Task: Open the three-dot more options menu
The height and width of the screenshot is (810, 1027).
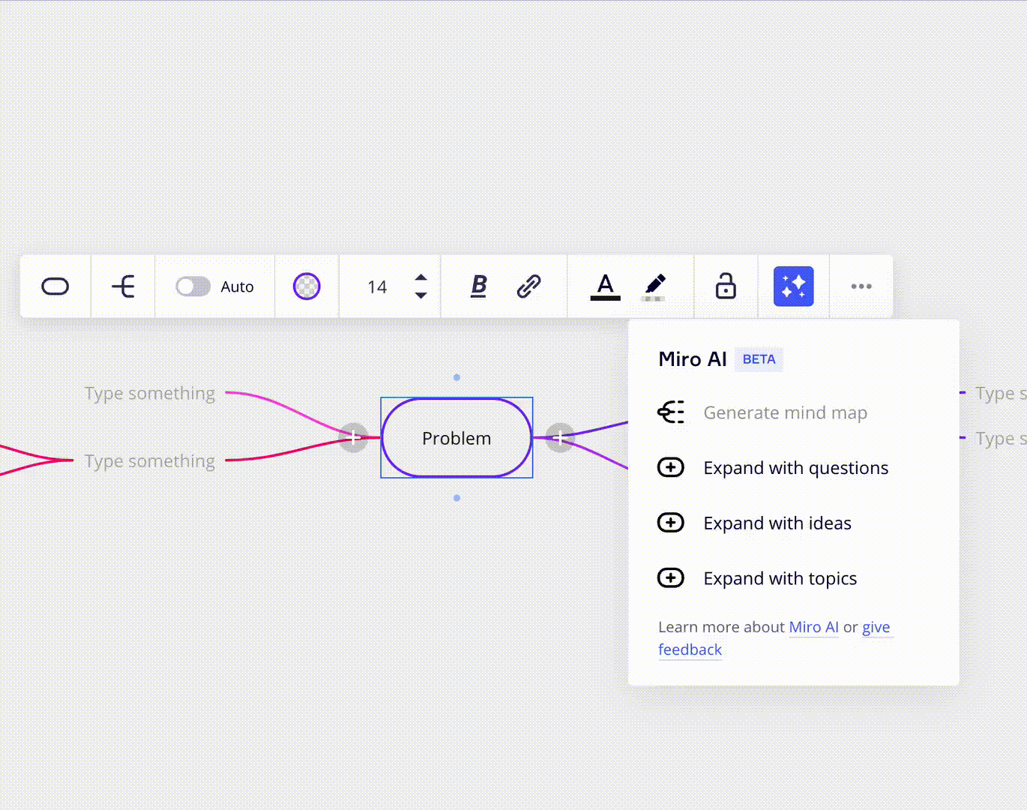Action: tap(861, 286)
